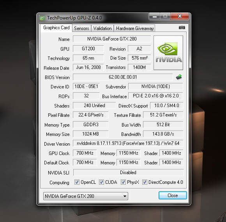226x222 pixels.
Task: Switch to the Graphics Card tab
Action: (x=56, y=28)
